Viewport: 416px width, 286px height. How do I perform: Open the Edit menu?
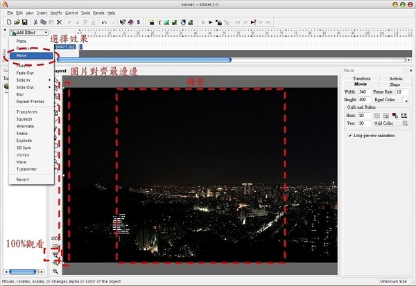[x=19, y=12]
